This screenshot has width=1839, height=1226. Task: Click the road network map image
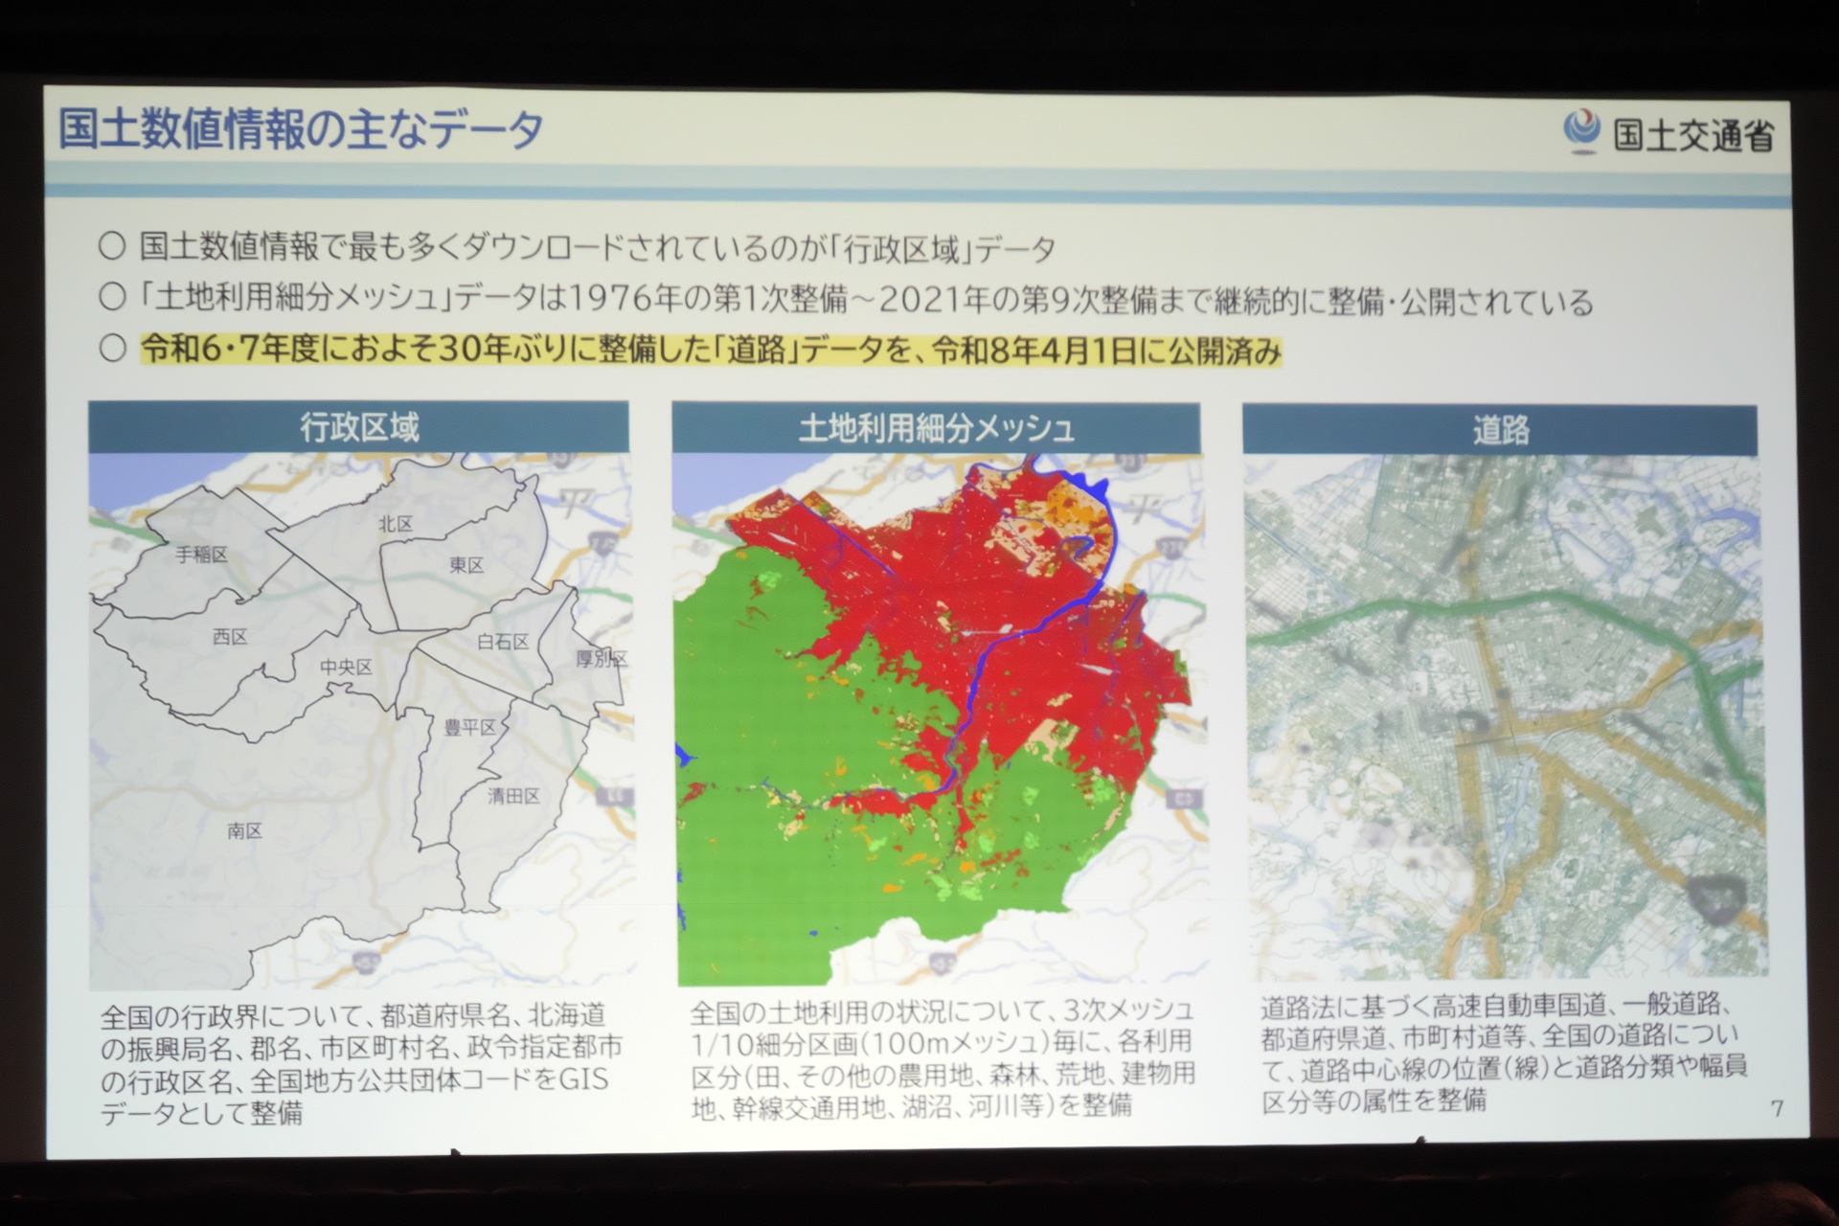[1505, 715]
